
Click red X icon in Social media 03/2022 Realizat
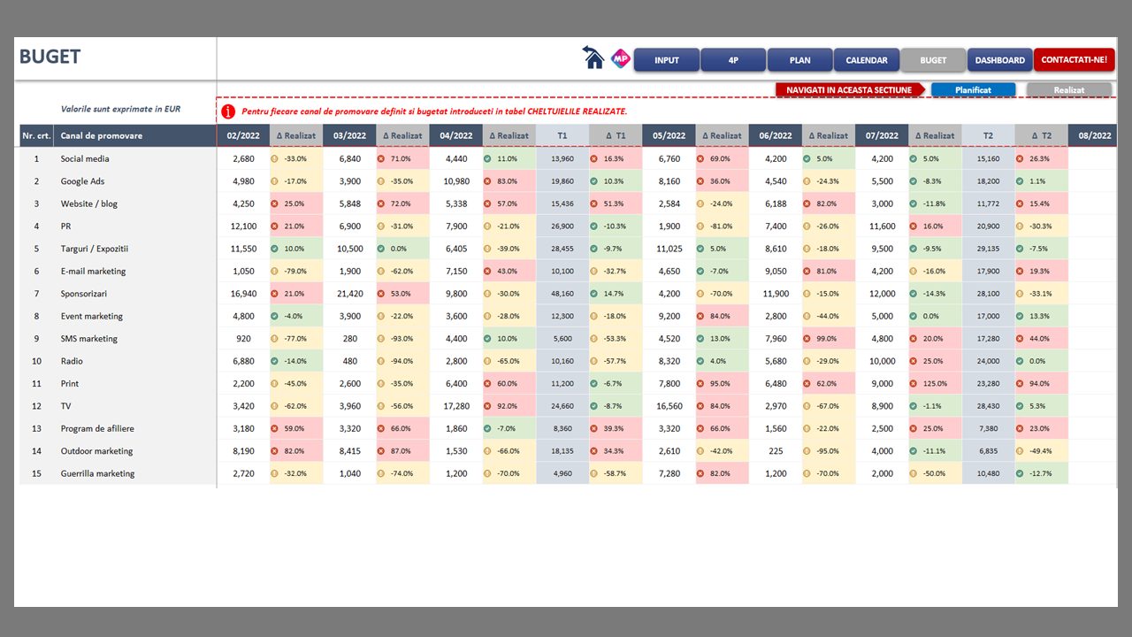tap(381, 159)
